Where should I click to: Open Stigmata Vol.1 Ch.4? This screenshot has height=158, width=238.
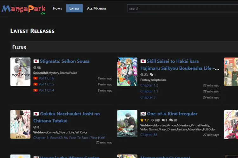tap(46, 90)
